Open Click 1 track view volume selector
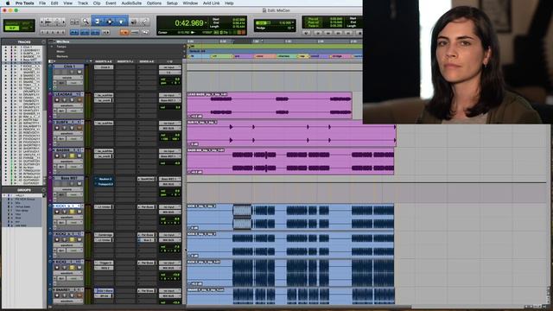This screenshot has width=553, height=311. pyautogui.click(x=67, y=78)
